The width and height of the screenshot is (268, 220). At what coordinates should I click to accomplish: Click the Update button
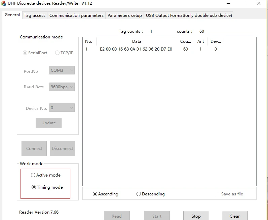[48, 123]
